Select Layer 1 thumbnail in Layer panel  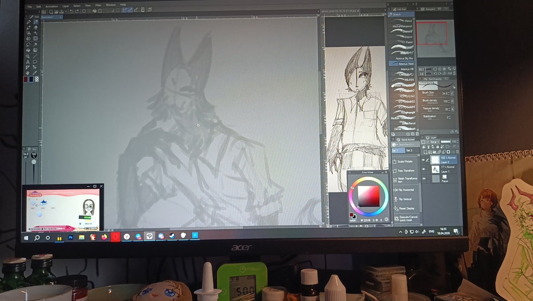[x=435, y=169]
